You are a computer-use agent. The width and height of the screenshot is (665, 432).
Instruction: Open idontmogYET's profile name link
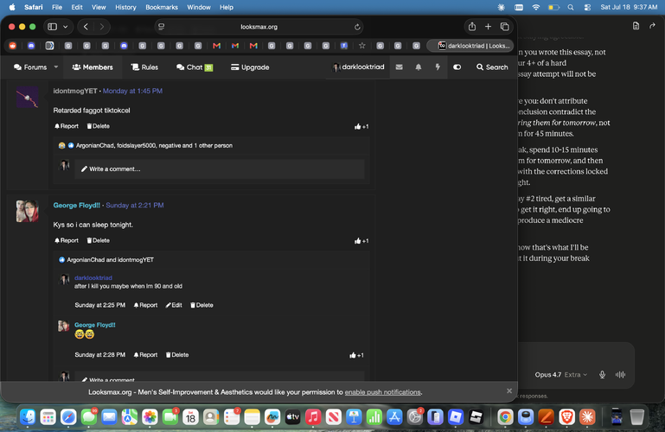pyautogui.click(x=75, y=91)
